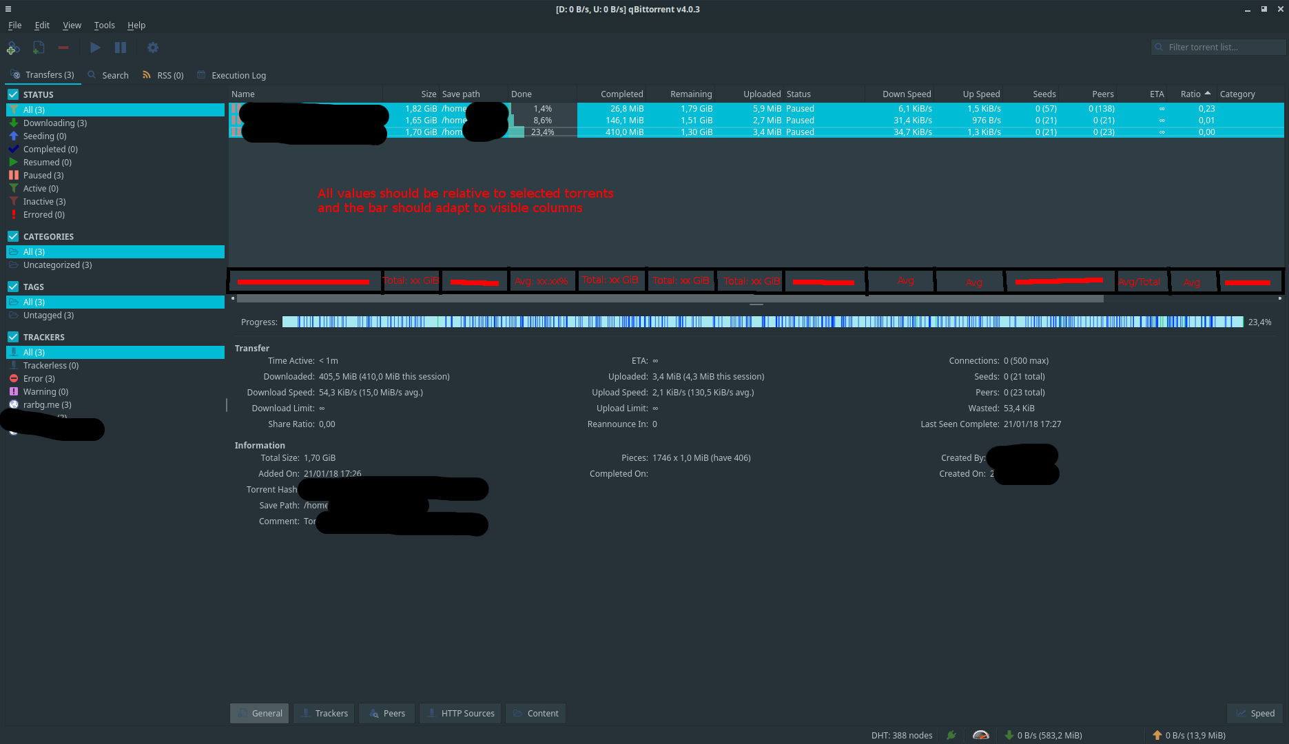
Task: Pause torrents using the pause icon
Action: pyautogui.click(x=121, y=48)
